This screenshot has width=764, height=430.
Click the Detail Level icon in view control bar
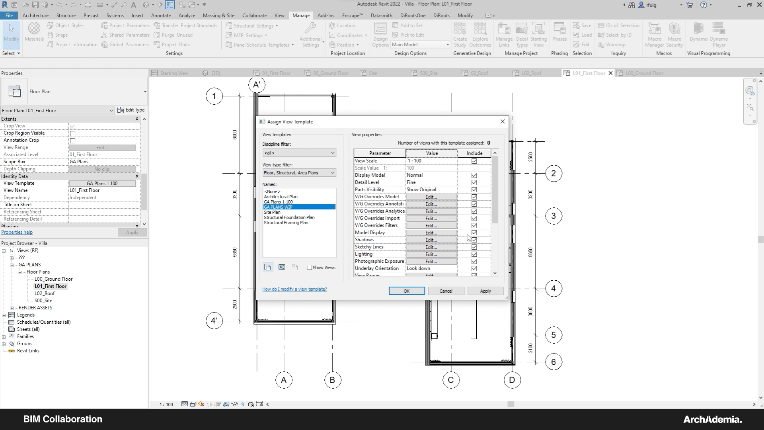pyautogui.click(x=185, y=404)
